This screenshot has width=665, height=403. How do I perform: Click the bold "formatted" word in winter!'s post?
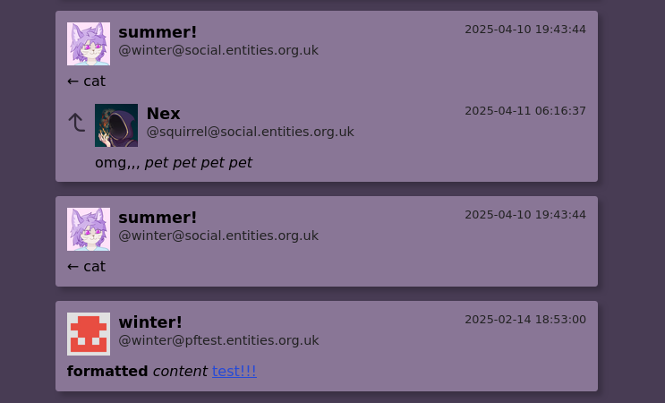tap(107, 371)
